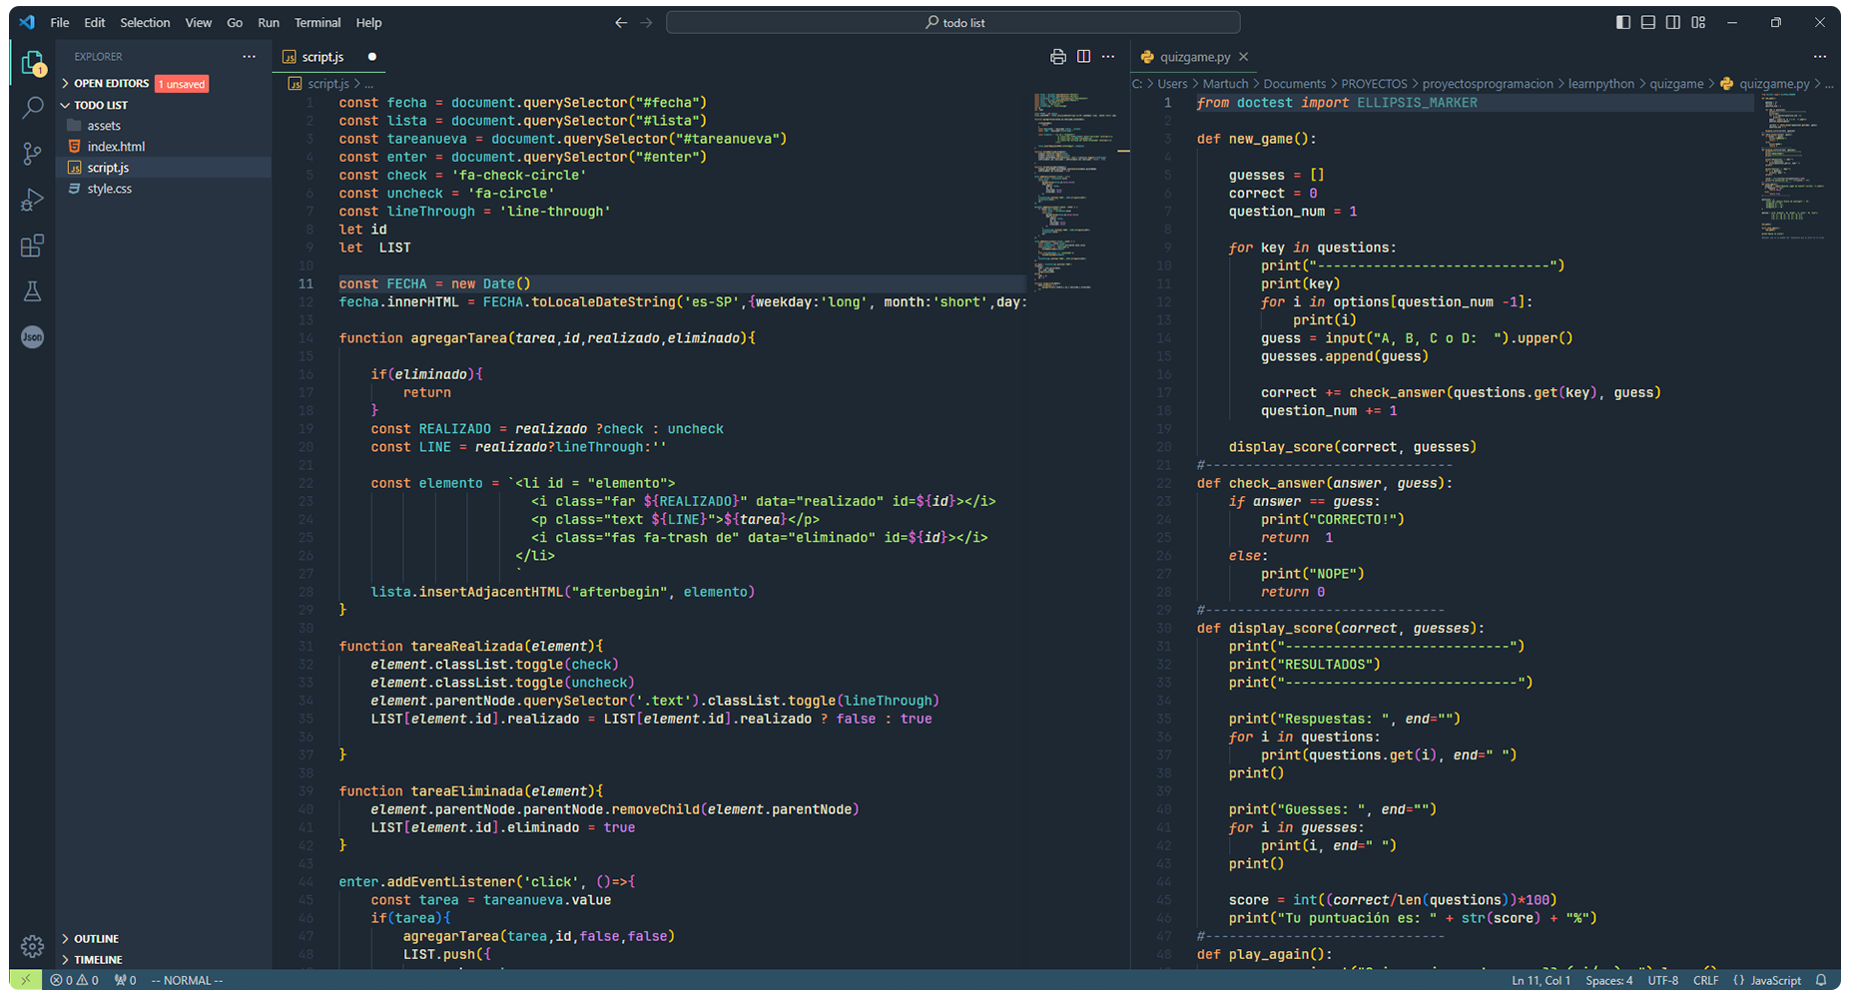Open the Extensions view
The height and width of the screenshot is (1000, 1851).
click(x=32, y=246)
